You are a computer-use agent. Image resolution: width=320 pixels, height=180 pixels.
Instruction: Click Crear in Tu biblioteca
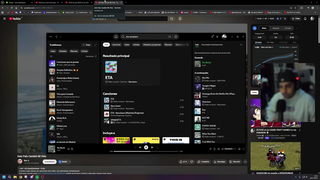[x=86, y=45]
